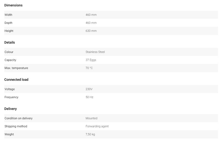221x142 pixels.
Task: Select the Width row label
Action: click(8, 15)
